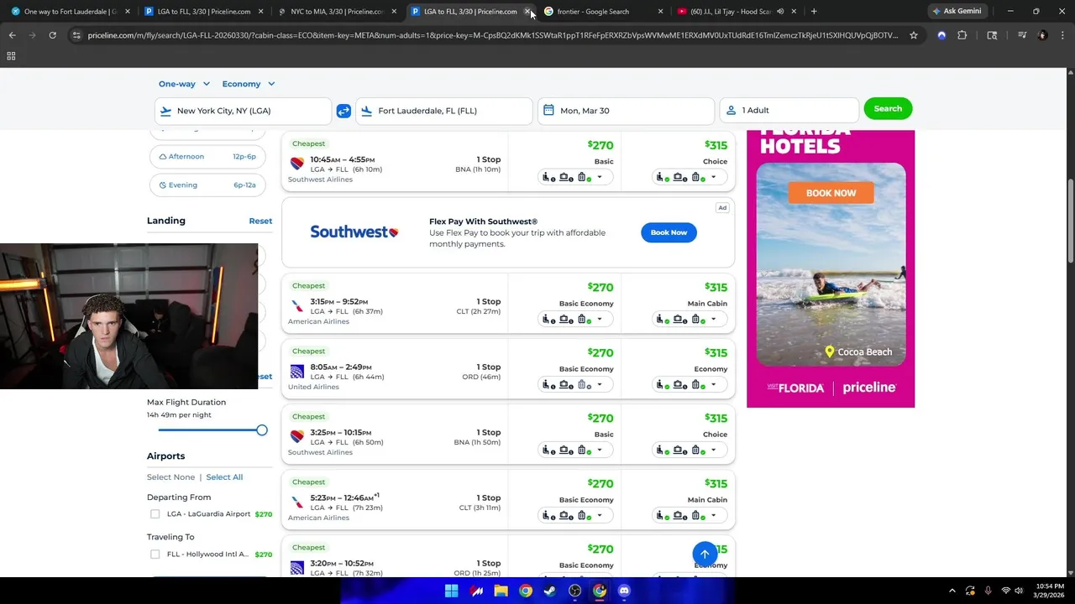Reload the current page

point(52,35)
